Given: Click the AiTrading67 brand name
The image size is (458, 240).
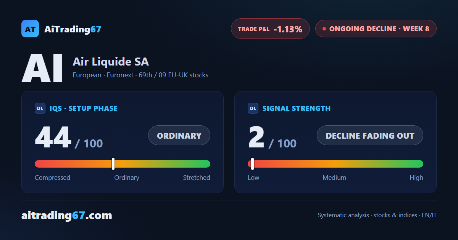Looking at the screenshot, I should pyautogui.click(x=73, y=29).
